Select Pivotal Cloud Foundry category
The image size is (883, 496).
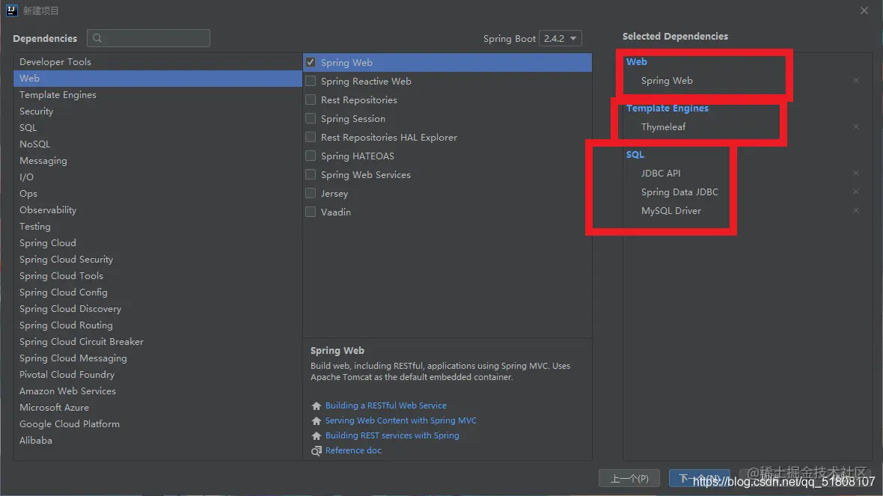pos(158,374)
